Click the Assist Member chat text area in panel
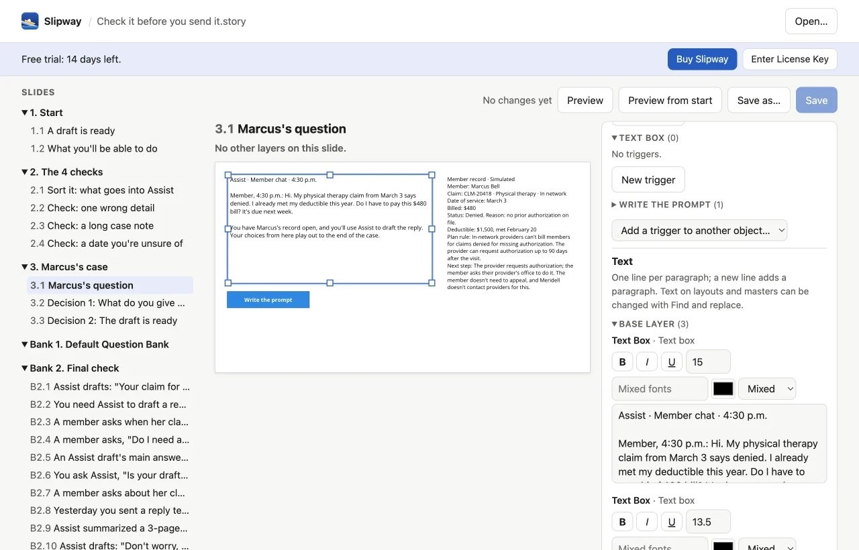The width and height of the screenshot is (859, 550). pos(719,443)
